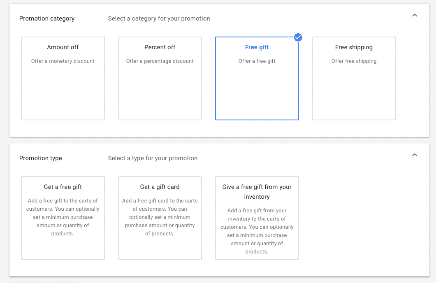Click the chevron beside Promotion category
436x283 pixels.
415,15
